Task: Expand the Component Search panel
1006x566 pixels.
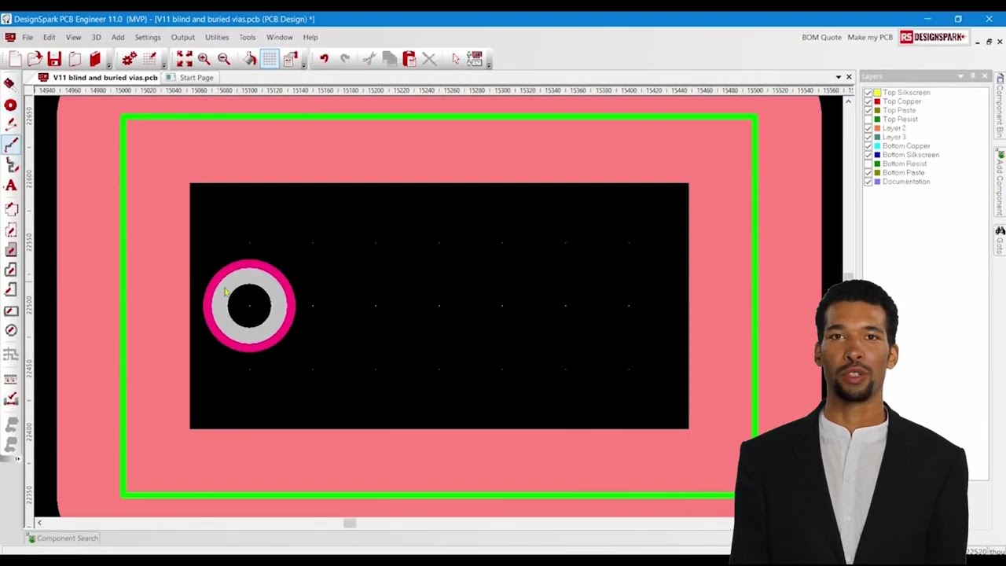Action: [x=62, y=538]
